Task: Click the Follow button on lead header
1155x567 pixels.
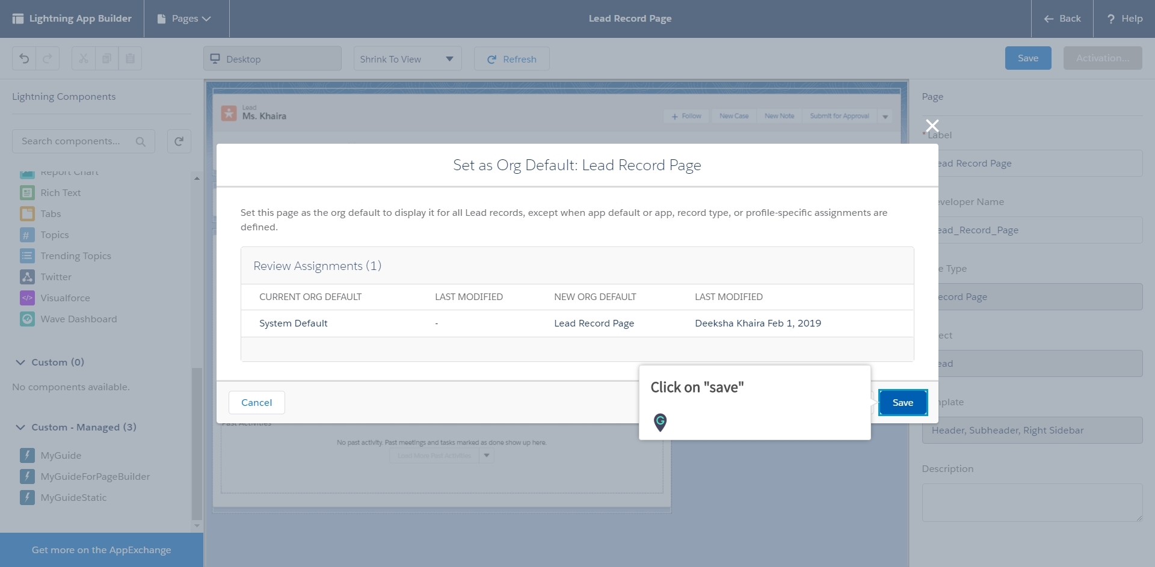Action: [686, 116]
